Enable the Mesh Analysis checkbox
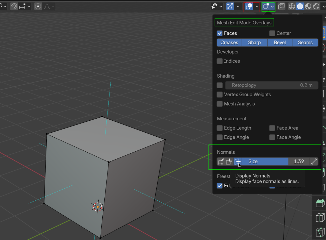The width and height of the screenshot is (326, 240). pyautogui.click(x=220, y=104)
